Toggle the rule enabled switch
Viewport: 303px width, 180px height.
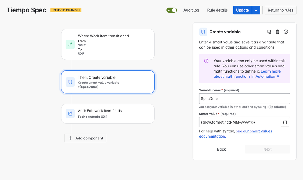(x=171, y=10)
